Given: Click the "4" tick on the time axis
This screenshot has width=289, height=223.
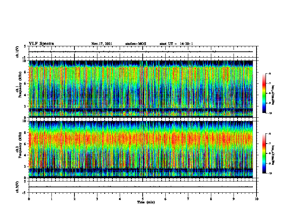Looking at the screenshot, I should pyautogui.click(x=120, y=199).
